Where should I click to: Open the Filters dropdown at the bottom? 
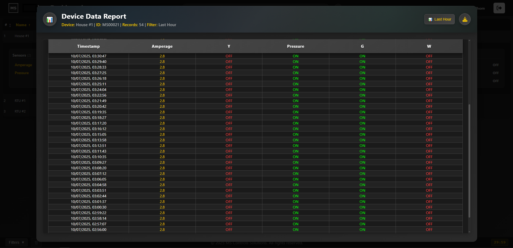[x=16, y=242]
